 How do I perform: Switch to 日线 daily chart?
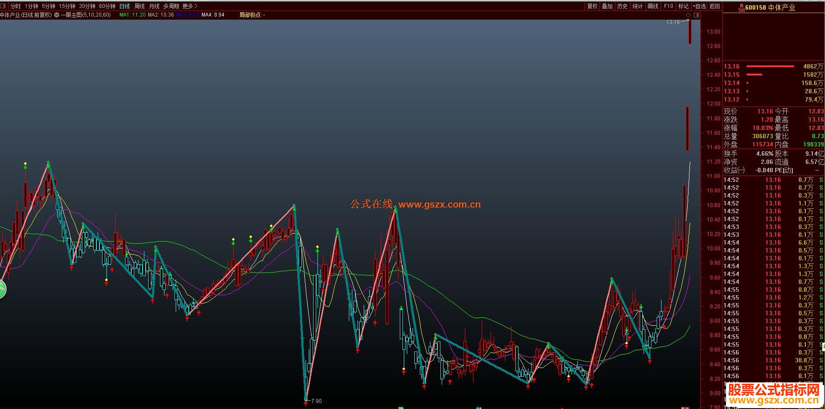(x=125, y=6)
